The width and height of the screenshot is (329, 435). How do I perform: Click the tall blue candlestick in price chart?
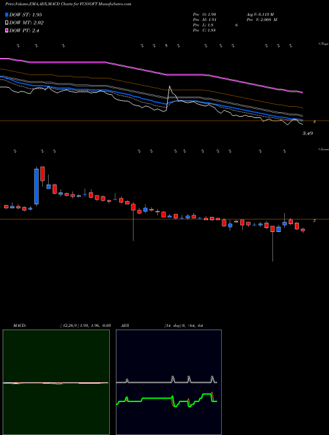[36, 187]
